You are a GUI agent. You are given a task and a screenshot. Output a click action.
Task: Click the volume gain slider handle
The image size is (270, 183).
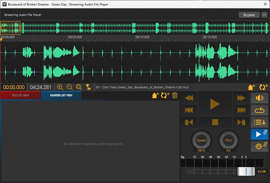(x=246, y=172)
